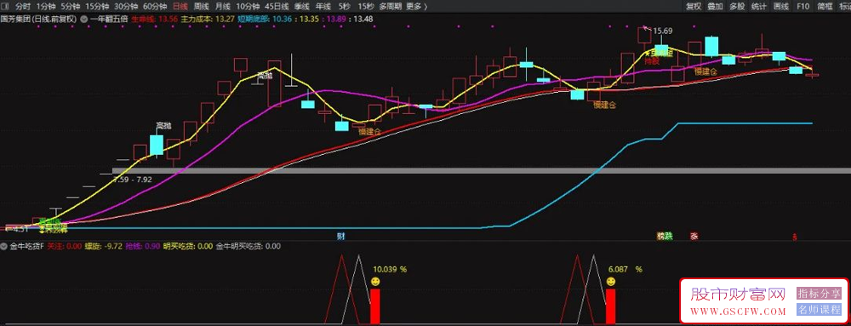The image size is (851, 326).
Task: Click the 螺旋 -9.72 value
Action: coord(103,246)
